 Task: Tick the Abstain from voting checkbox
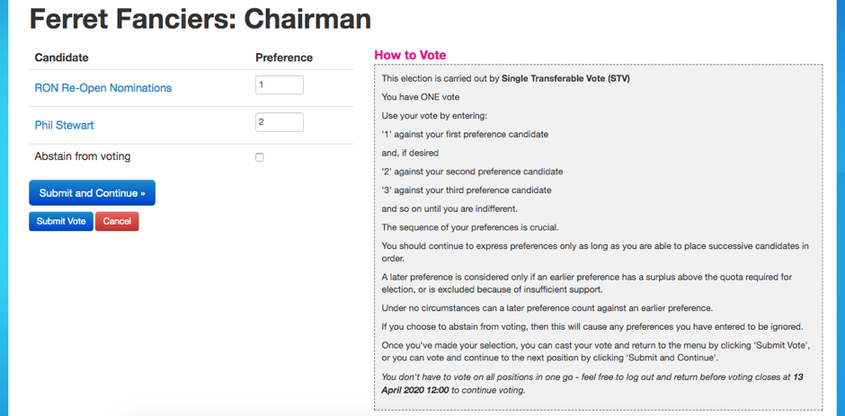260,157
